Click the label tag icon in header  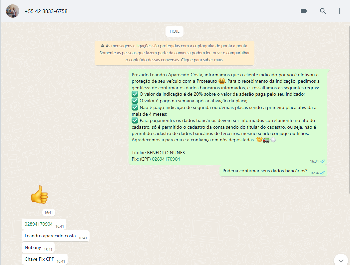click(x=304, y=11)
